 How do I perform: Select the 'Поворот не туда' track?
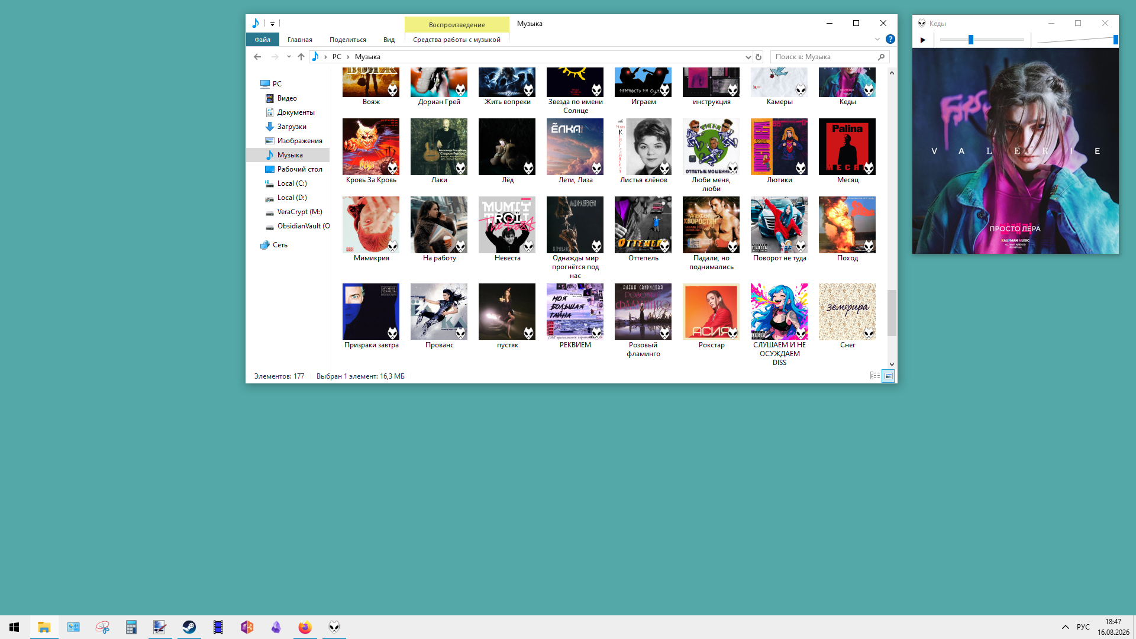[x=779, y=230]
